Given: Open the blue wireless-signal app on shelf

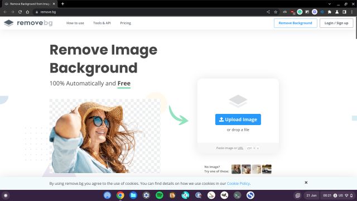Looking at the screenshot, I should tap(107, 195).
